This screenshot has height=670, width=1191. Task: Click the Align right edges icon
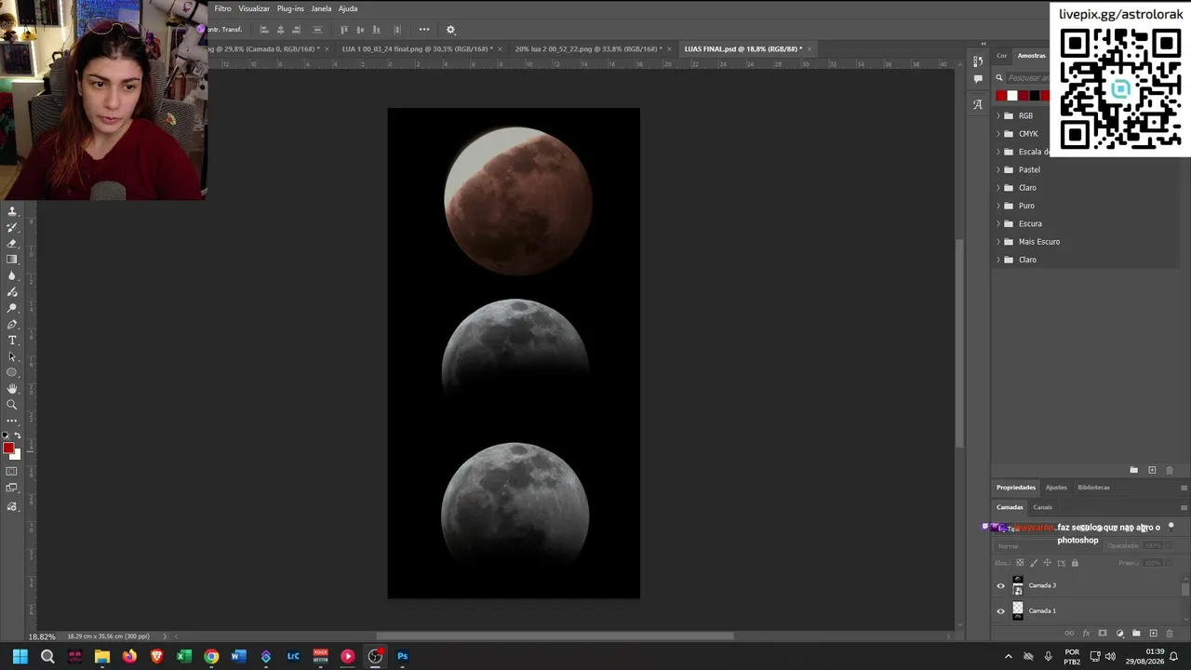pos(297,30)
